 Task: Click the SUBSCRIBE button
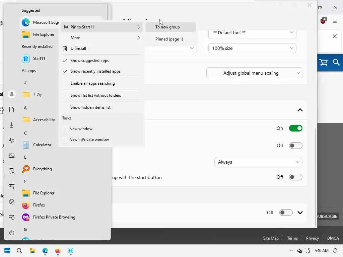coord(328,217)
